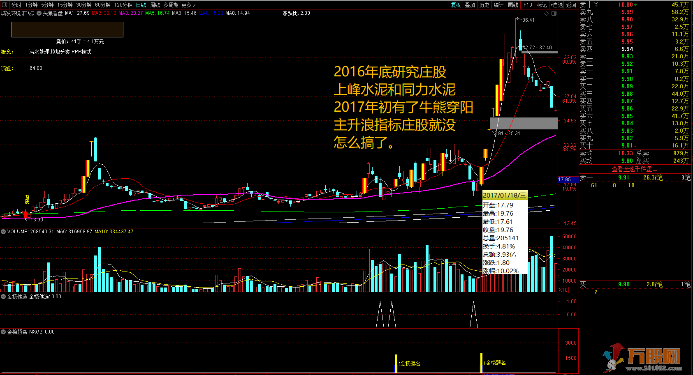Toggle the right panel icon beside the diamond
693x375 pixels.
point(554,13)
